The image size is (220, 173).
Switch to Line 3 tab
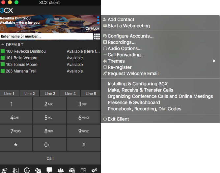point(50,94)
